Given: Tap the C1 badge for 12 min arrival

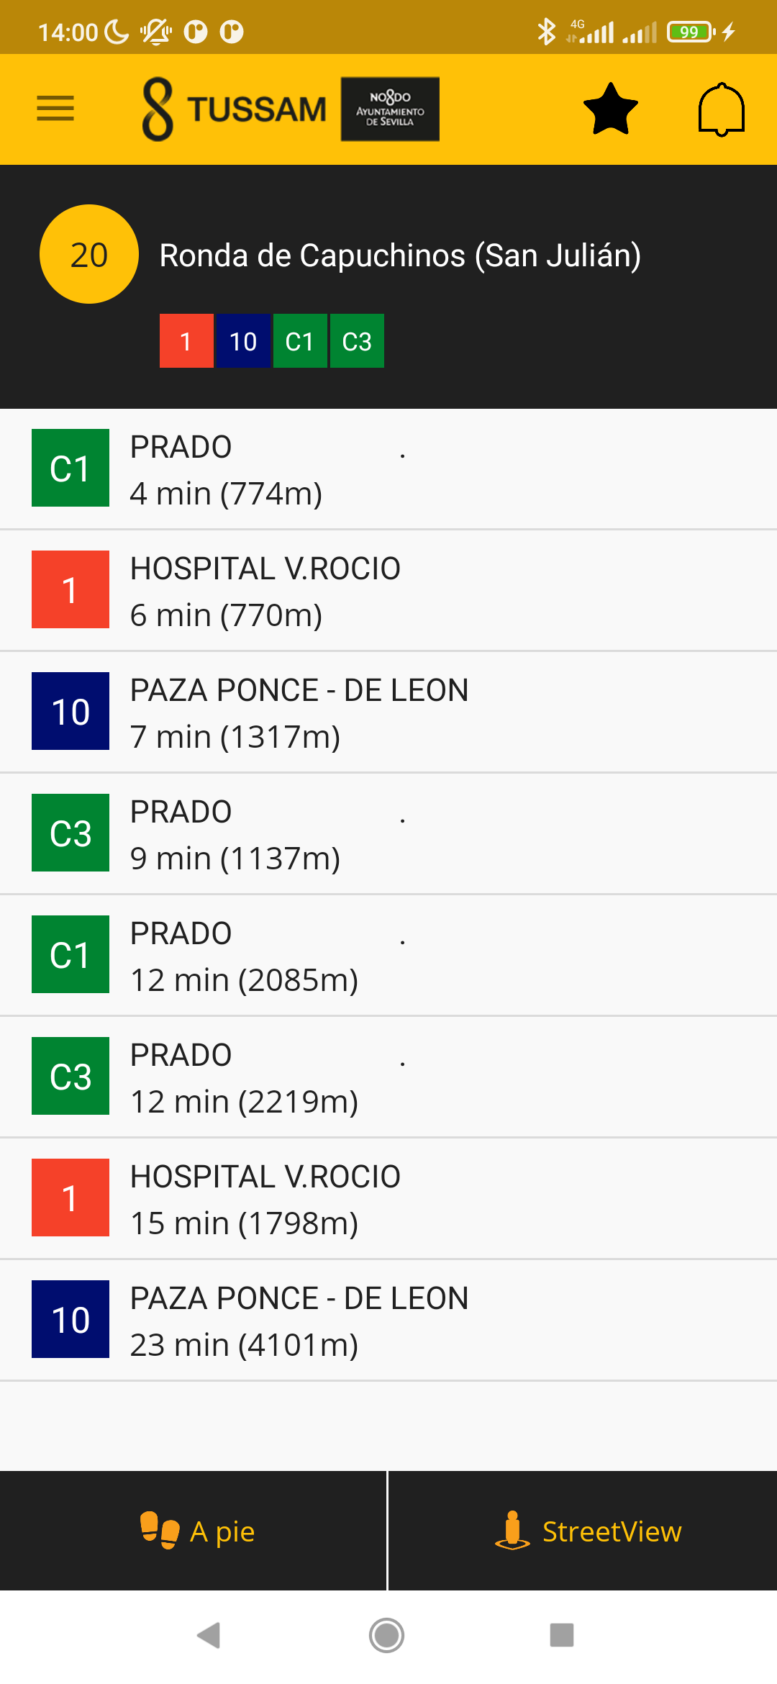Looking at the screenshot, I should [71, 954].
